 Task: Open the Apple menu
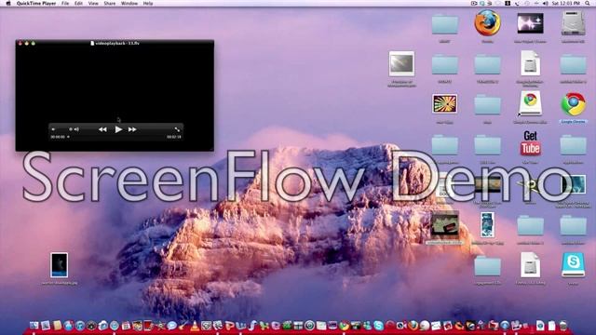pyautogui.click(x=8, y=4)
